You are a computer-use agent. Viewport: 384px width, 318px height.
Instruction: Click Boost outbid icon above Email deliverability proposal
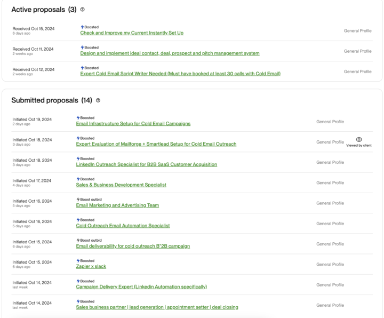click(78, 241)
